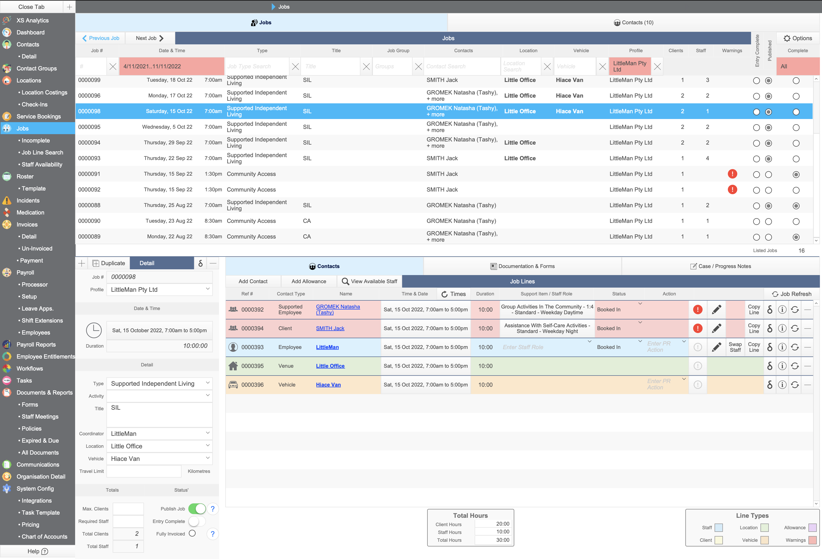Screen dimensions: 822x559
Task: Click the add new job plus icon
Action: pos(82,263)
